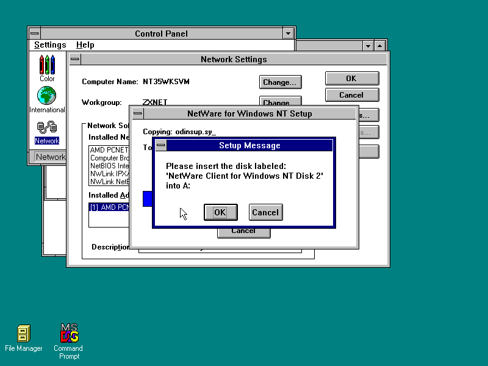
Task: Open the Help menu in Control Panel
Action: pos(85,45)
